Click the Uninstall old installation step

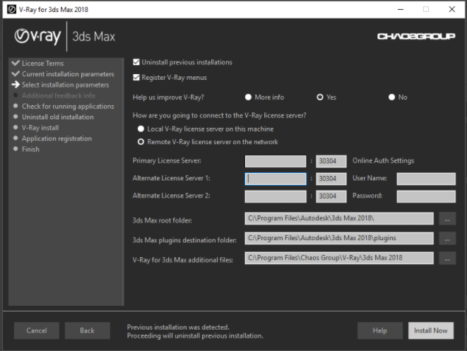(x=58, y=117)
